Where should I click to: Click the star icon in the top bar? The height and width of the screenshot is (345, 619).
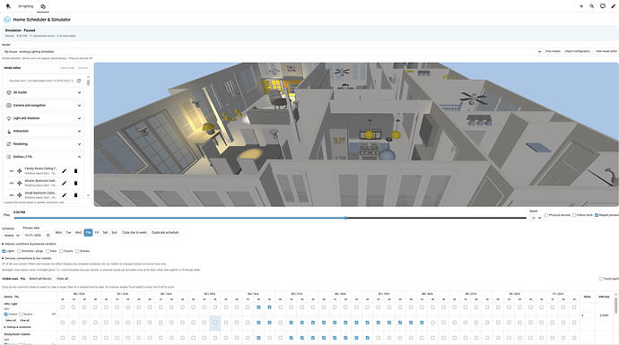coord(581,6)
